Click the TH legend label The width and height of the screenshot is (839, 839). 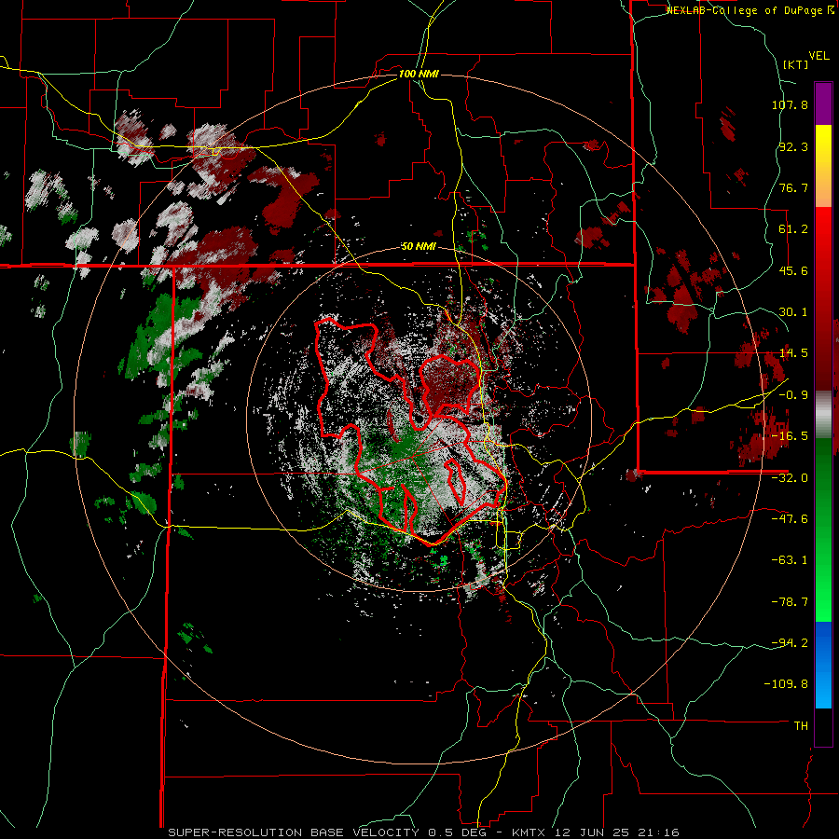tap(801, 726)
